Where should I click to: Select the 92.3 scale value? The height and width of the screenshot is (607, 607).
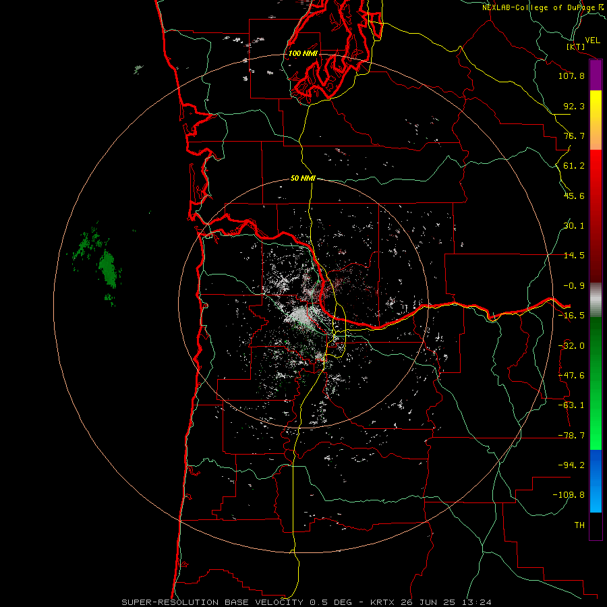coord(574,106)
